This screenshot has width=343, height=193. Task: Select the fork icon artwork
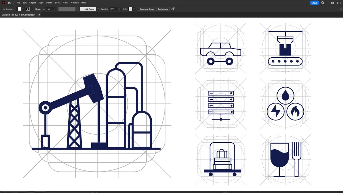point(296,160)
